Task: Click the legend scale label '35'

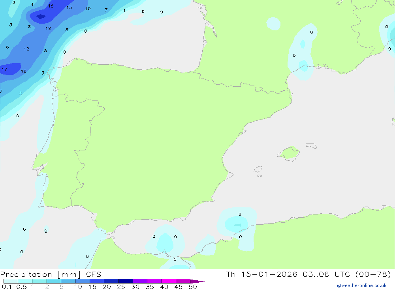Action: [150, 287]
